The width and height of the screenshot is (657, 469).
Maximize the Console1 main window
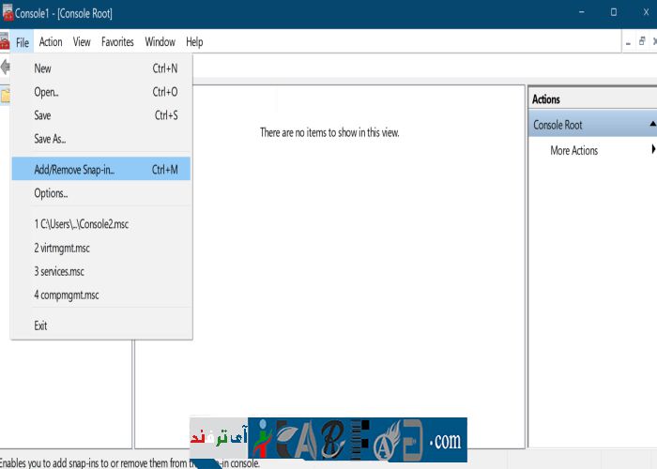click(x=613, y=13)
